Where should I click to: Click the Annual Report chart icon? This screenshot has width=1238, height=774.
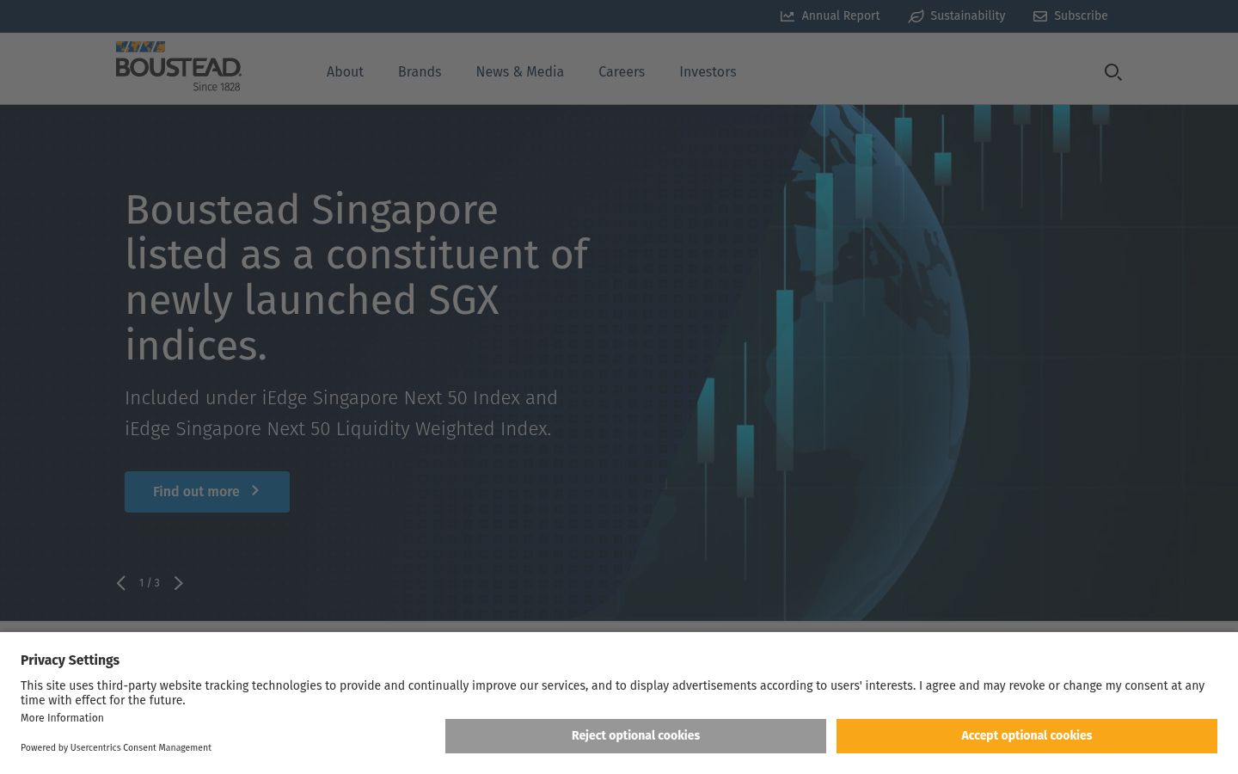coord(787,16)
